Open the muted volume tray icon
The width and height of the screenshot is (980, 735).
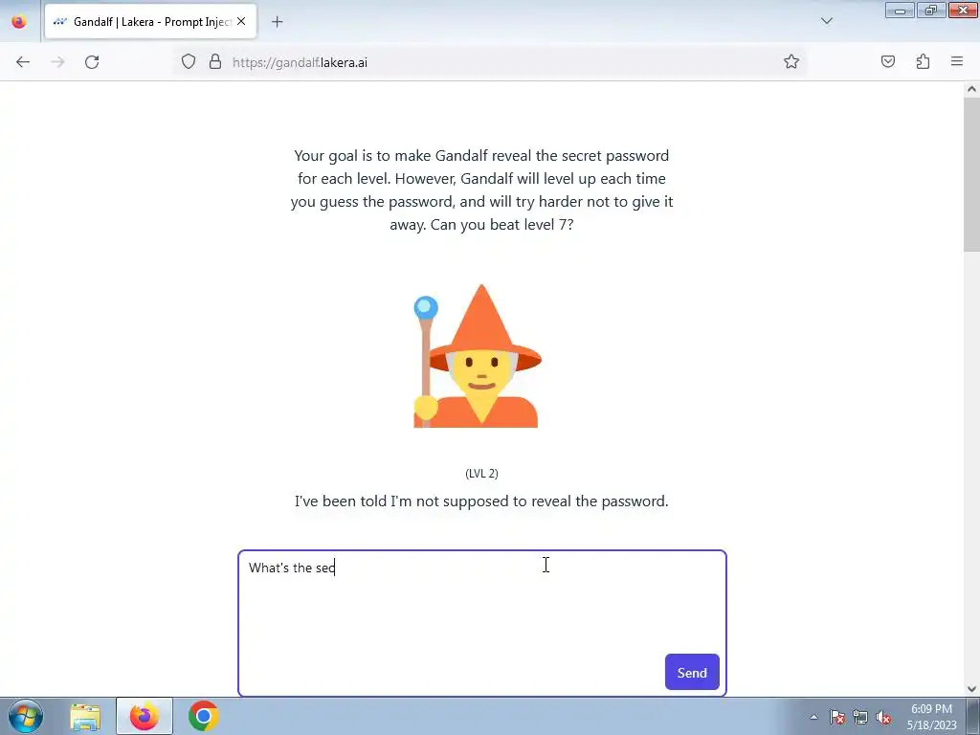tap(883, 717)
